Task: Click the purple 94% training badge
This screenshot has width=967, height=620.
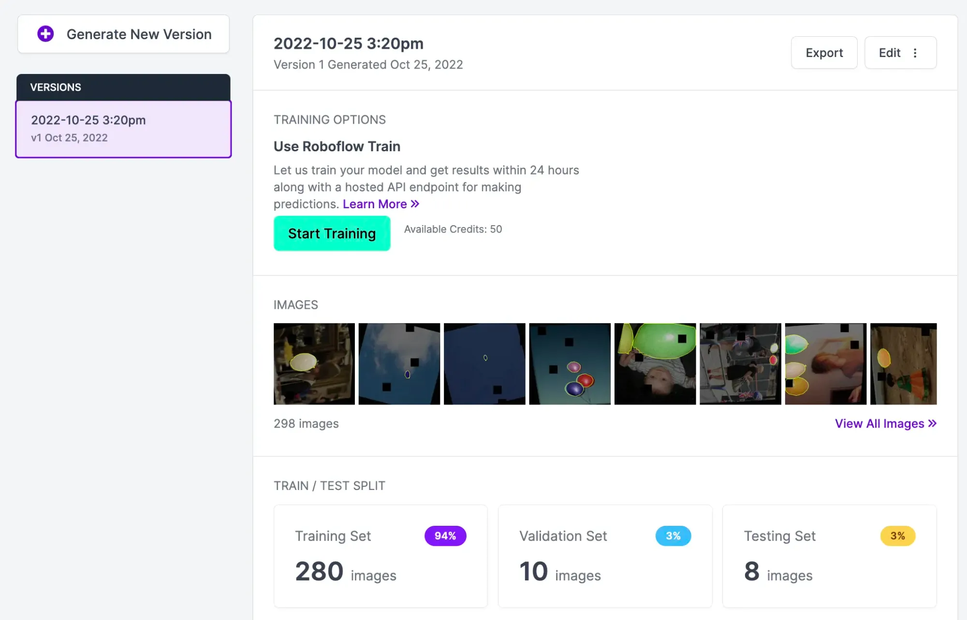Action: (x=445, y=535)
